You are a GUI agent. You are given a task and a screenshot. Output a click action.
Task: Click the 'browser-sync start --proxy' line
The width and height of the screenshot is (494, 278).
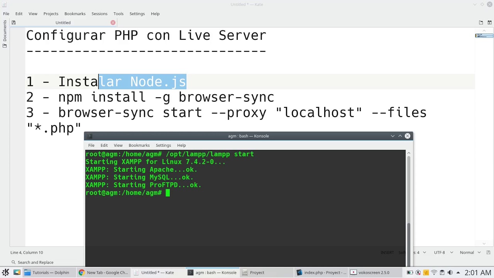226,113
